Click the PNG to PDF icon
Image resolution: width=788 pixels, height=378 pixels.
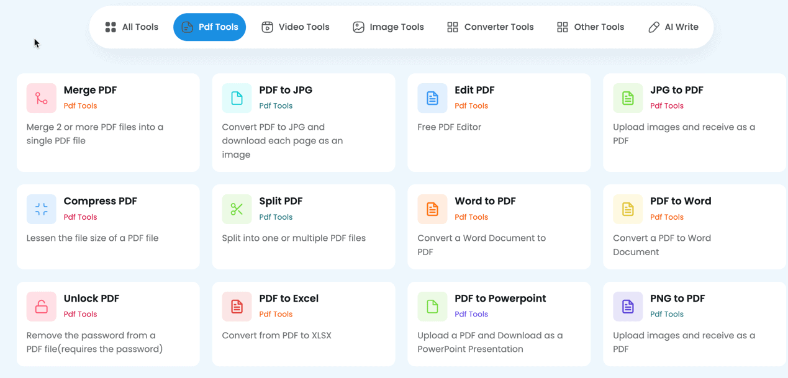click(627, 306)
